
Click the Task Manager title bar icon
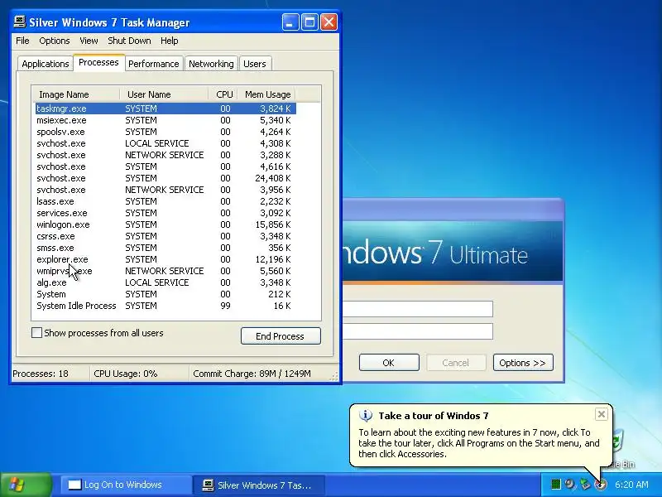19,22
